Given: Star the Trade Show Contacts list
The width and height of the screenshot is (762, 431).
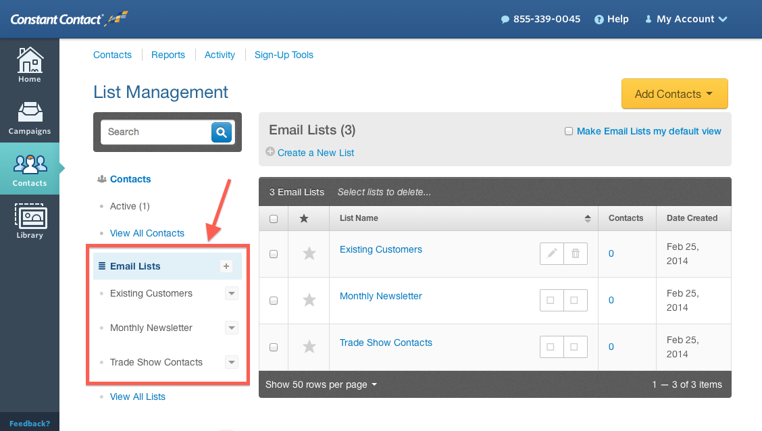Looking at the screenshot, I should point(309,347).
